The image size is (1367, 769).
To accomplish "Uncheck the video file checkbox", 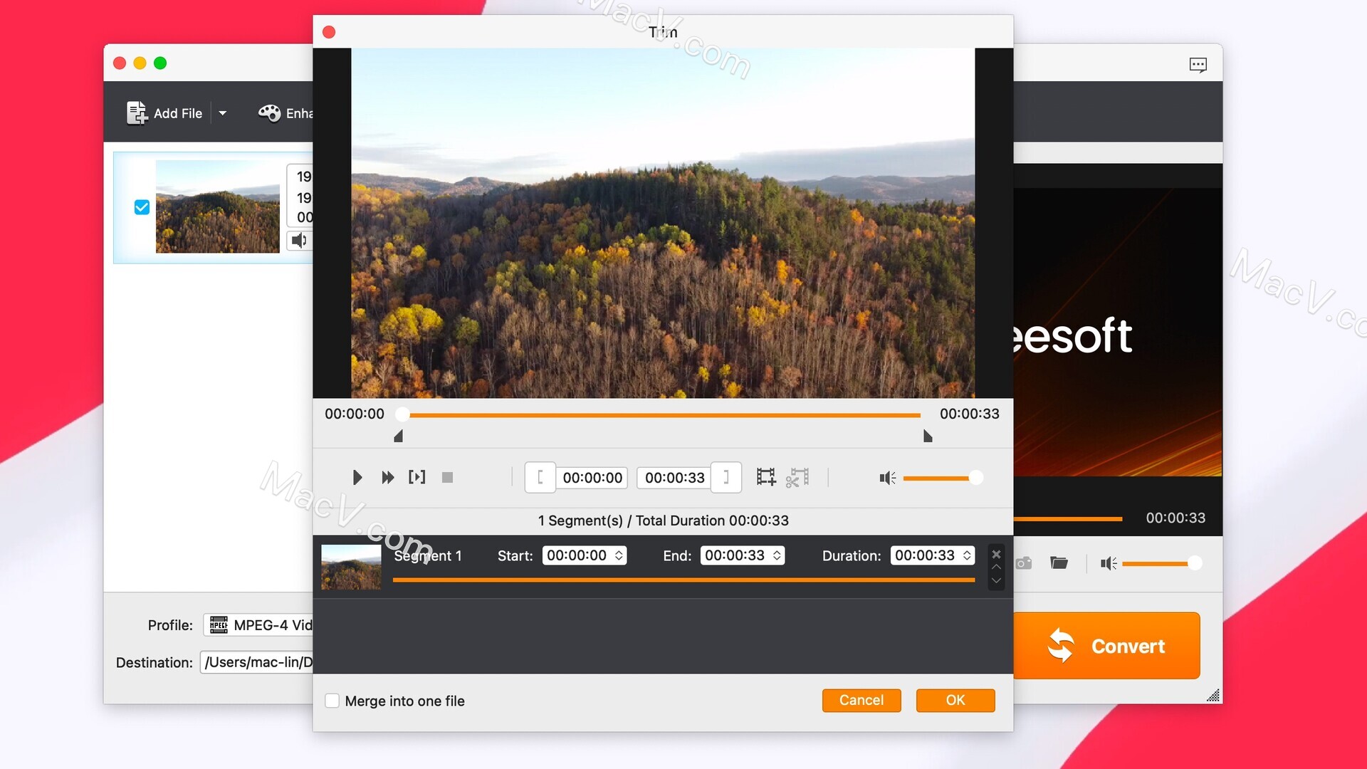I will click(142, 207).
